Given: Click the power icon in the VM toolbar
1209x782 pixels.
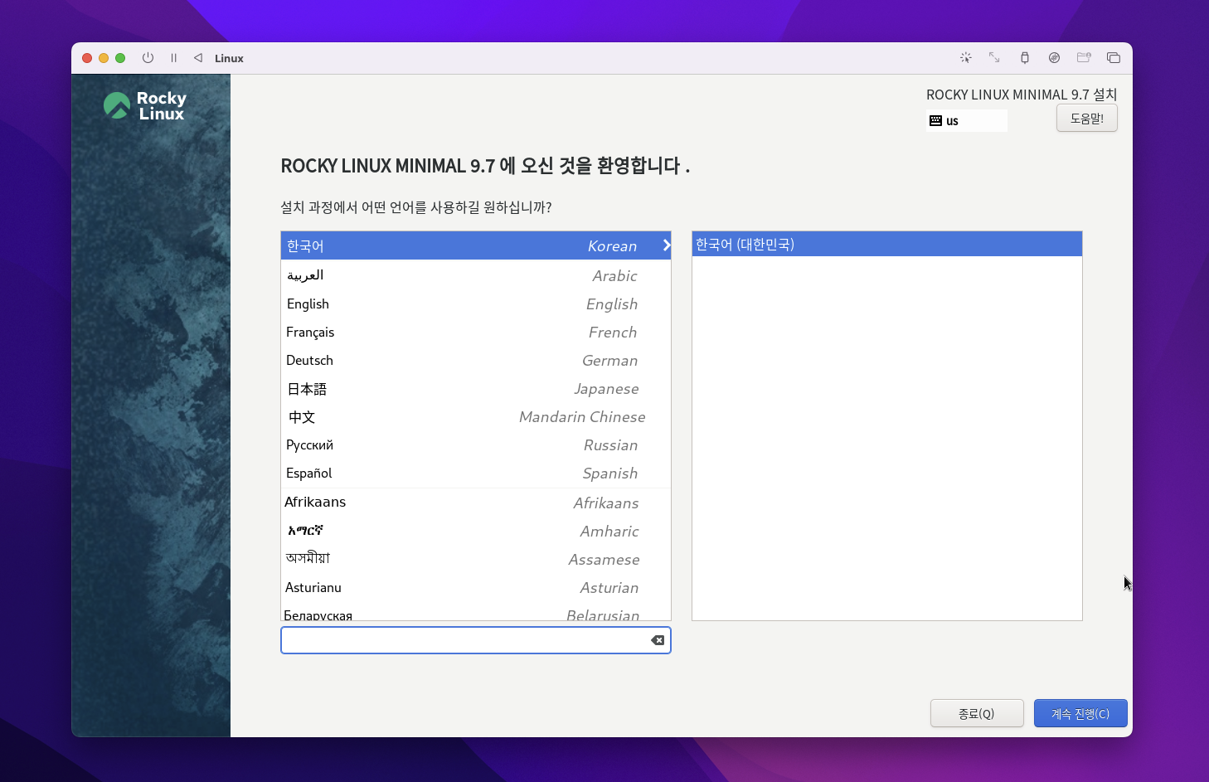Looking at the screenshot, I should click(x=148, y=58).
